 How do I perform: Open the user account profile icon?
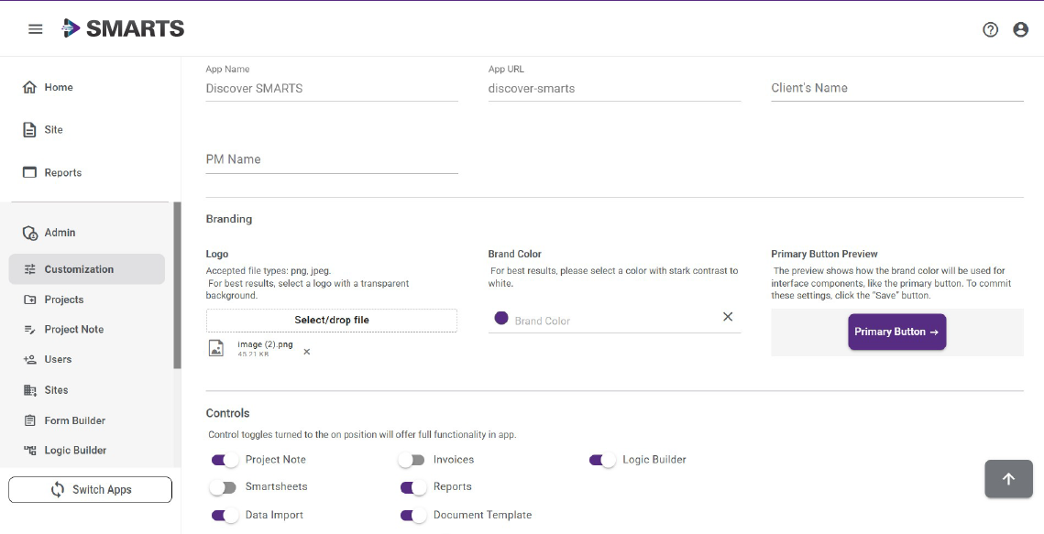tap(1020, 29)
